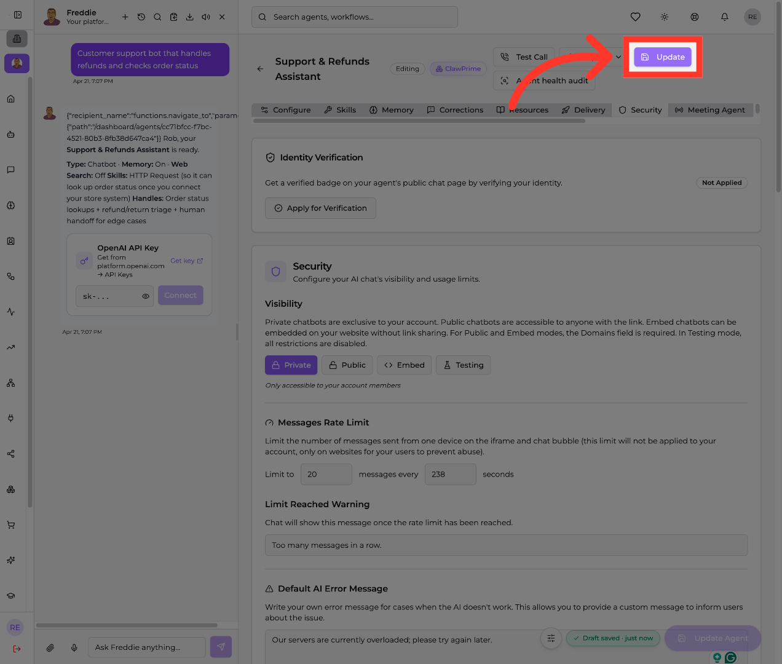Image resolution: width=782 pixels, height=664 pixels.
Task: Toggle Freddie's voice speaker icon
Action: (x=206, y=17)
